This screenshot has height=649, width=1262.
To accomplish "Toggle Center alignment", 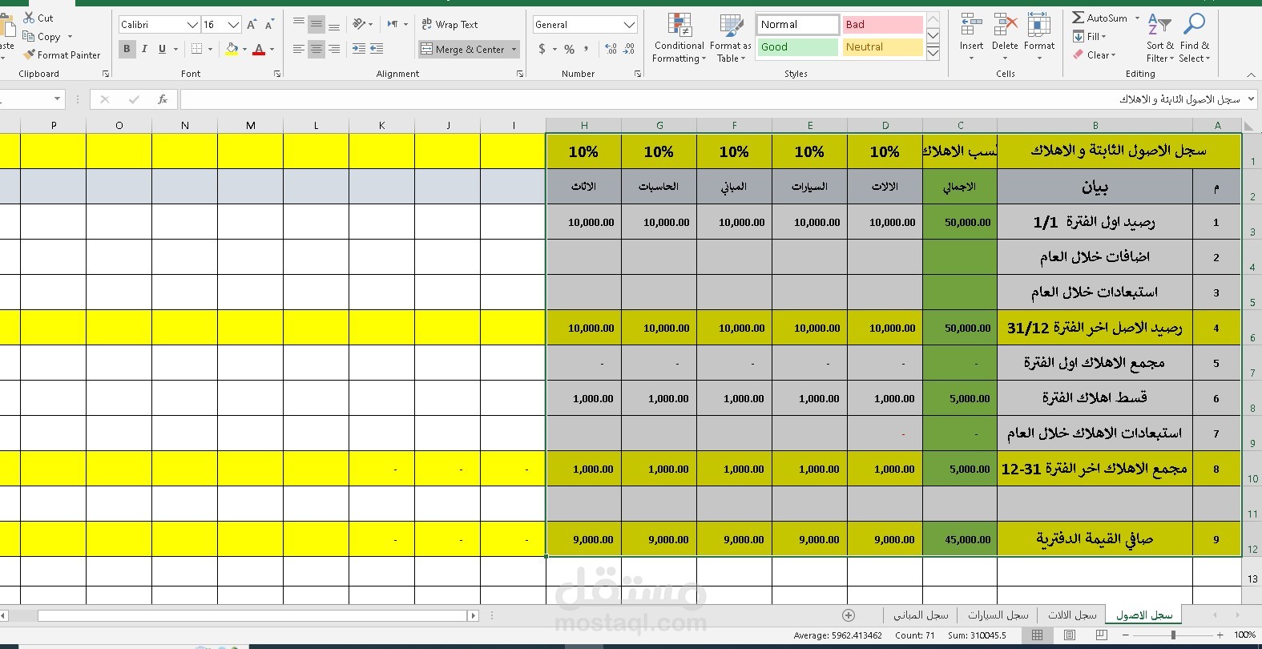I will [x=317, y=49].
